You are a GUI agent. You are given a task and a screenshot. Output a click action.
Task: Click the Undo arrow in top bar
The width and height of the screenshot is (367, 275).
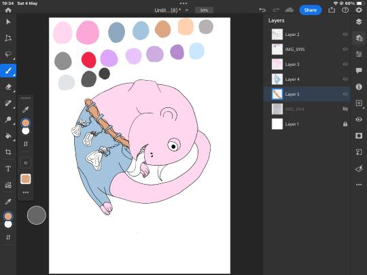[262, 10]
